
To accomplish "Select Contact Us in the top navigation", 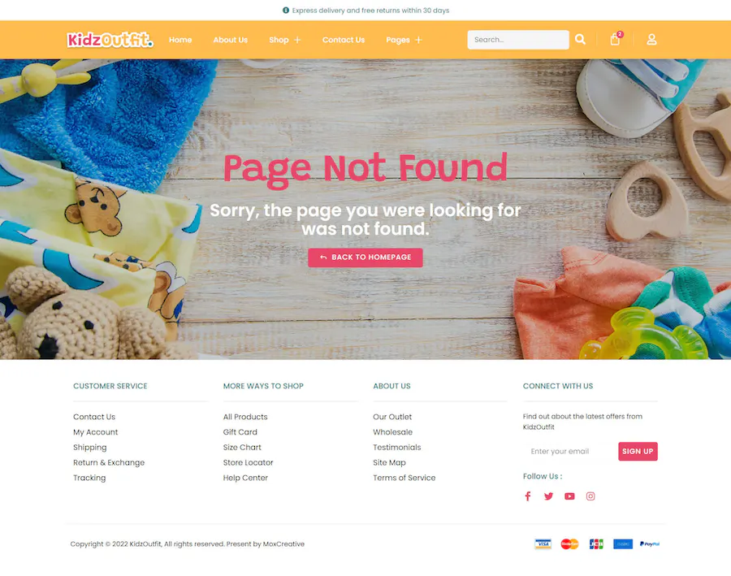I will [344, 40].
